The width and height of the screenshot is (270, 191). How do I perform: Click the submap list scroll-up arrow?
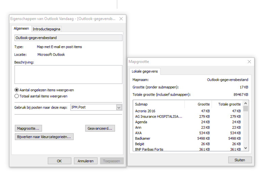246,104
